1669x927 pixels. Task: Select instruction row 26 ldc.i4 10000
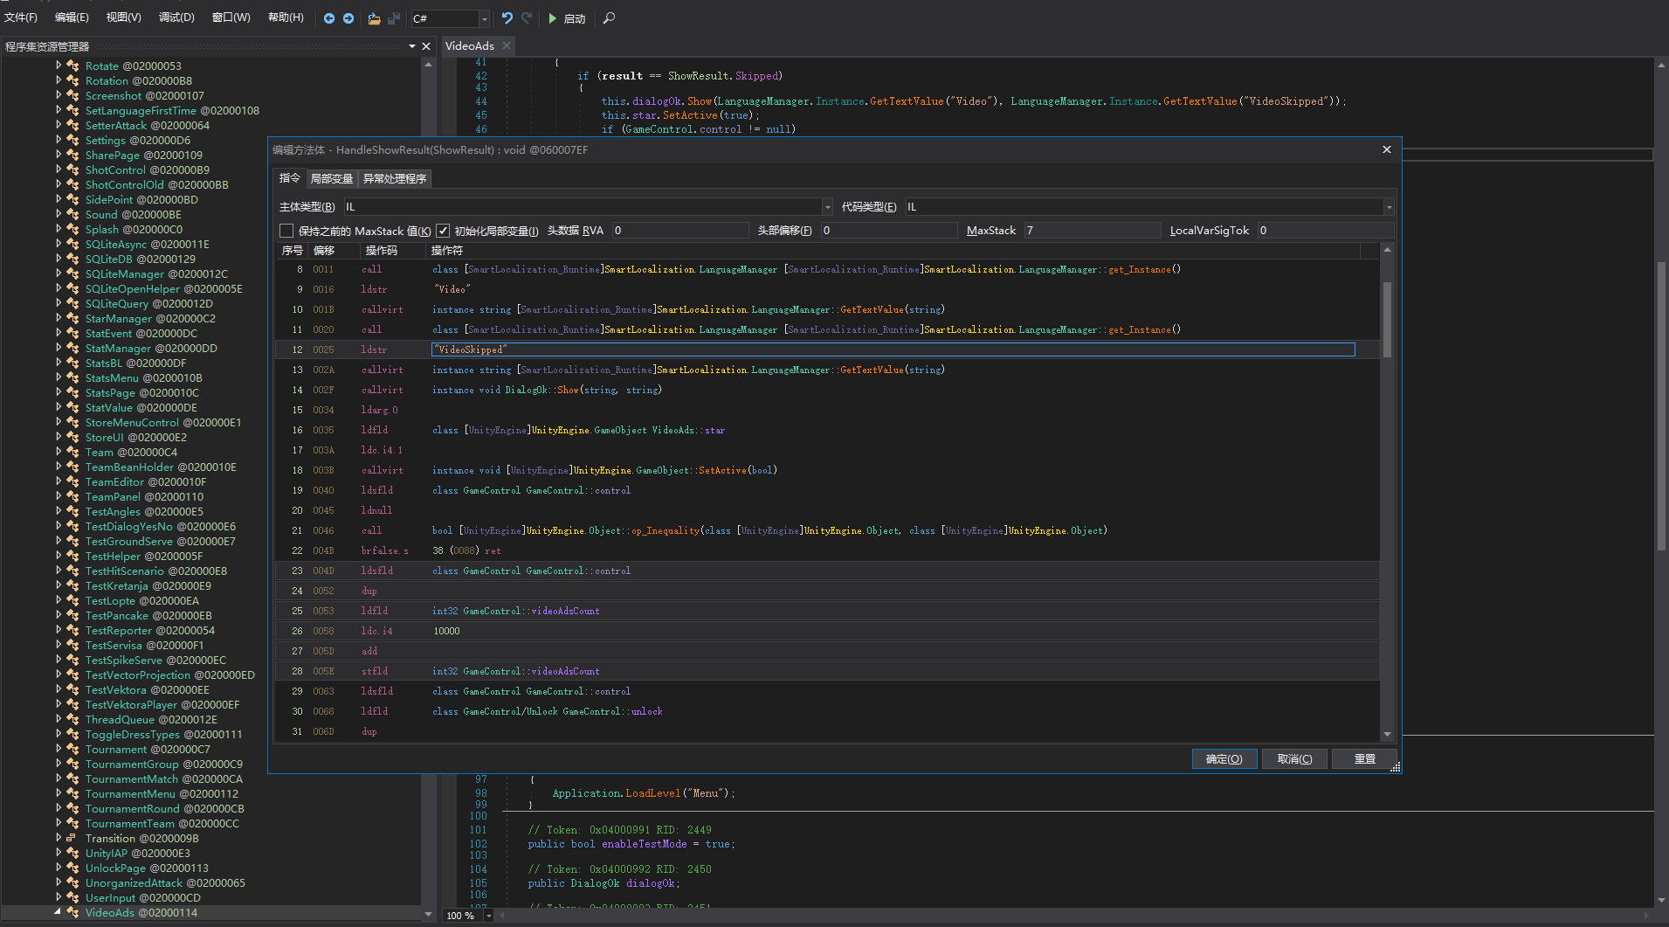click(x=827, y=631)
